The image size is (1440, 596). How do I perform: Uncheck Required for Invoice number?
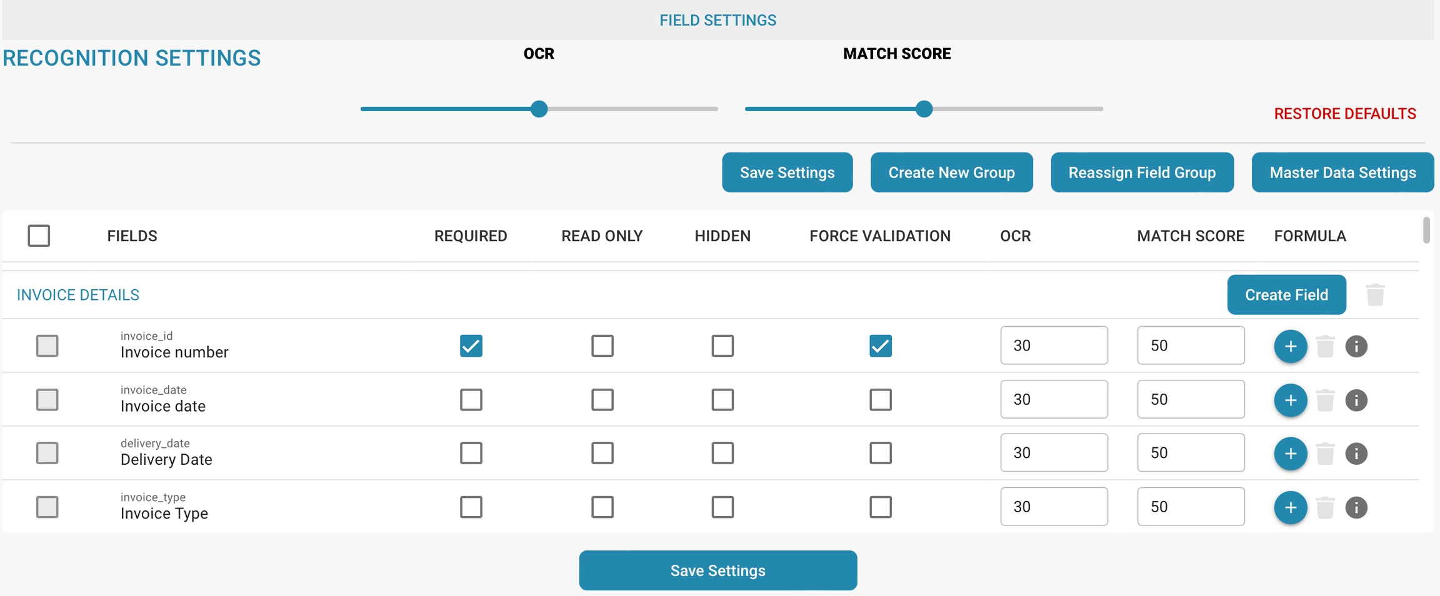471,345
